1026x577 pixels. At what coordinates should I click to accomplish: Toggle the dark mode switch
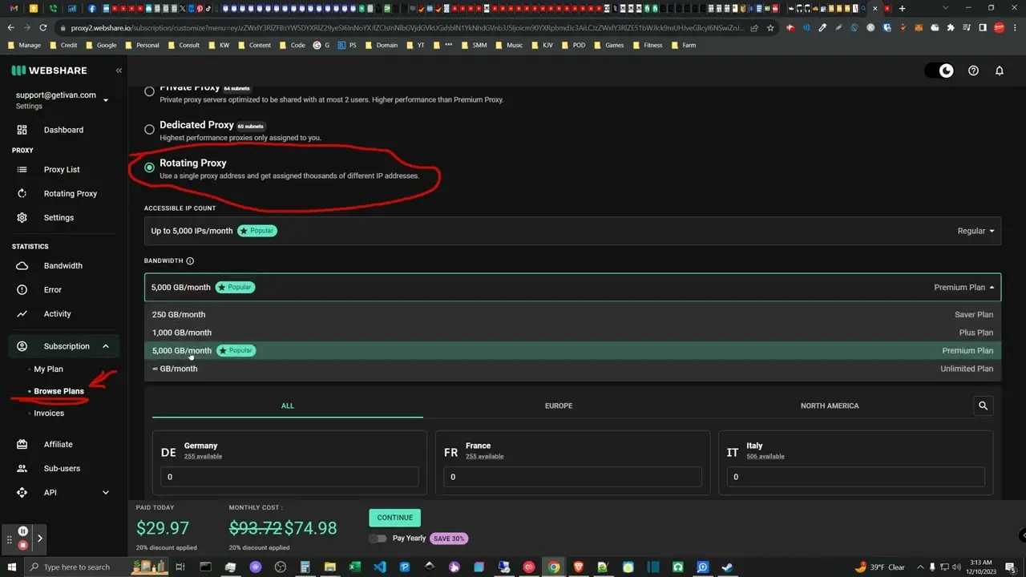[x=939, y=71]
